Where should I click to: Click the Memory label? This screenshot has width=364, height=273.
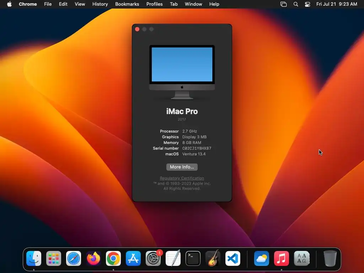(x=171, y=143)
